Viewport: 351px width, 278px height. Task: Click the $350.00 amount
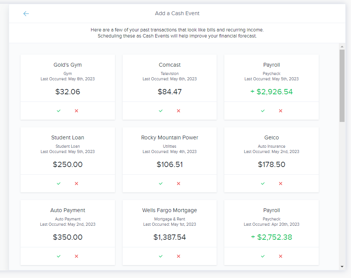click(68, 237)
